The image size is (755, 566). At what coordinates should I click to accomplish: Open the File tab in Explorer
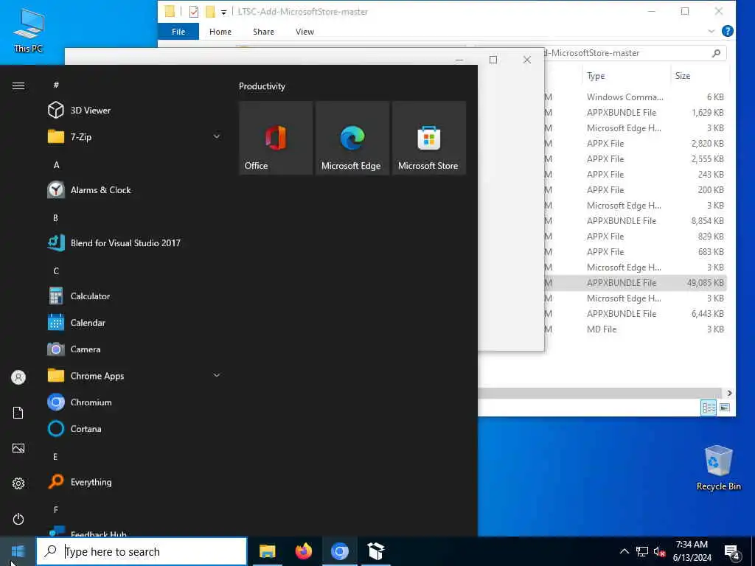[178, 32]
